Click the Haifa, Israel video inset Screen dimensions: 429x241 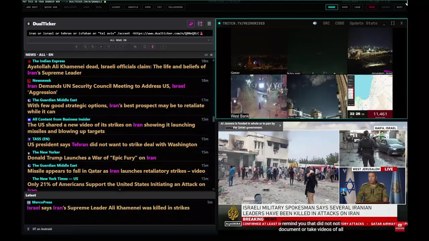[x=372, y=146]
